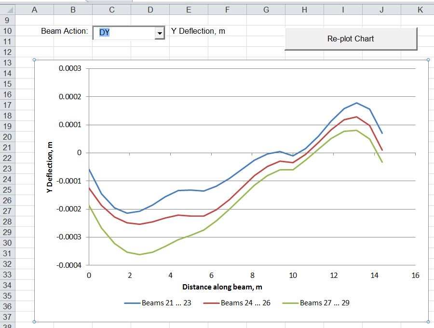Click the chart's bottom-right resize handle
Image resolution: width=434 pixels, height=328 pixels.
point(429,322)
